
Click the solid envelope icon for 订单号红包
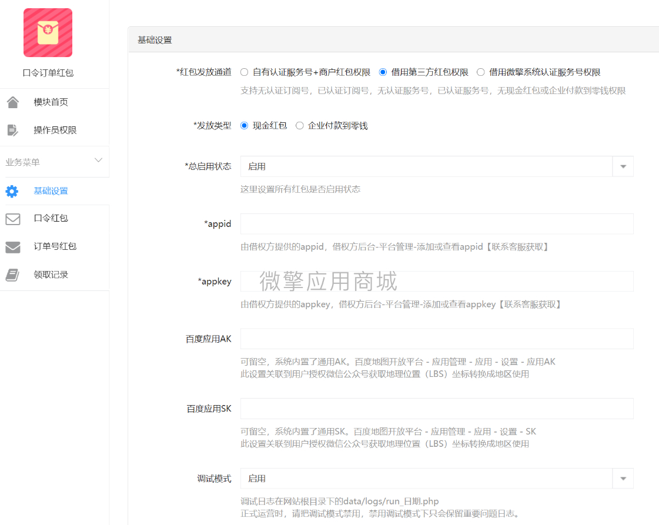coord(12,247)
